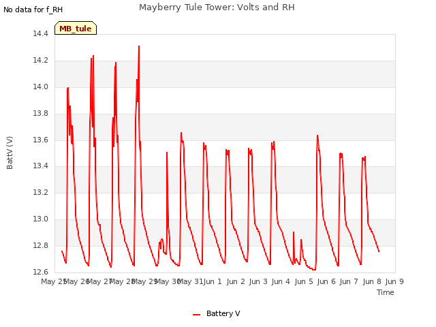Viewport: 436px width, 327px height.
Task: Click the 12.6 y-axis tick label
Action: (x=41, y=272)
